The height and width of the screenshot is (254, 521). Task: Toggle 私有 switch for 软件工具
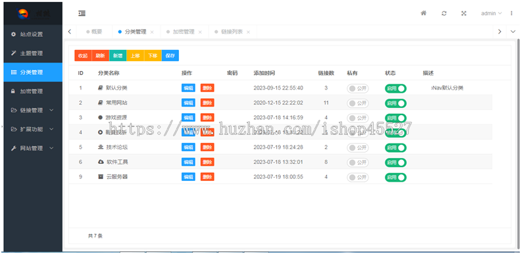point(357,163)
